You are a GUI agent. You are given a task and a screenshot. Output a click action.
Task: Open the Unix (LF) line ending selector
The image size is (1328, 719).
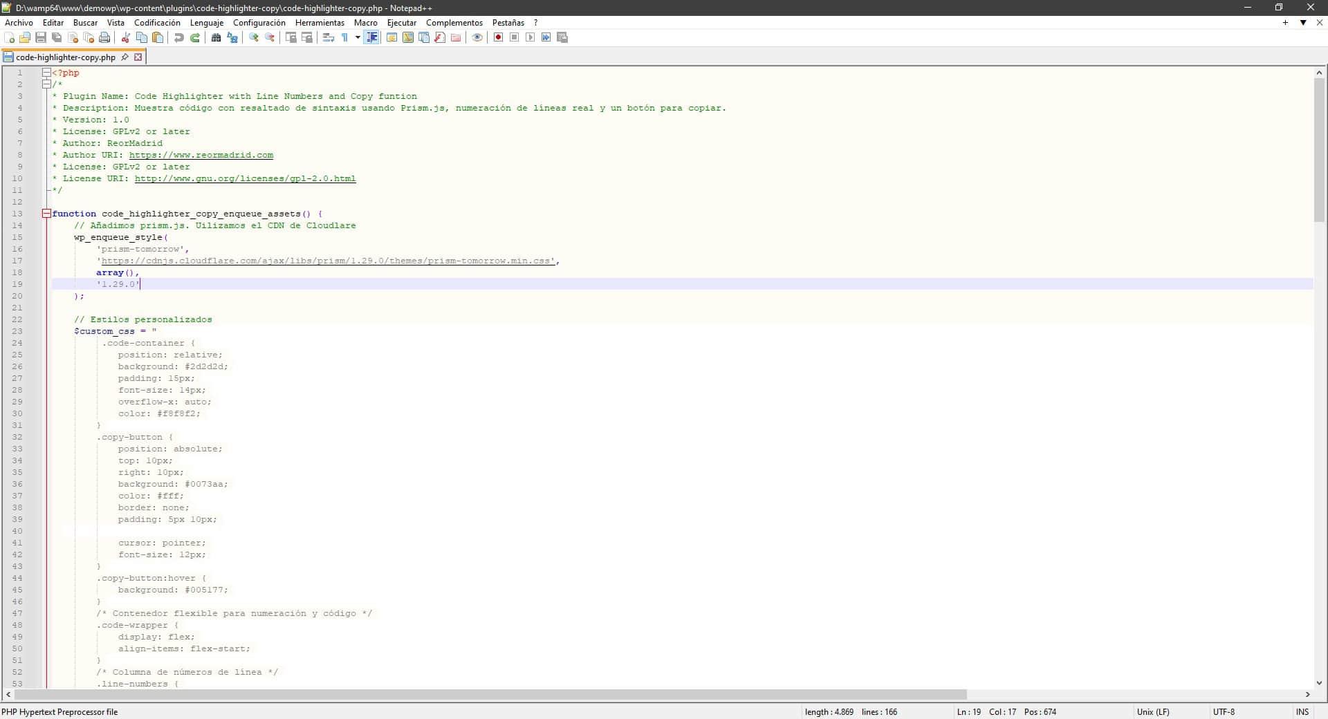[1153, 711]
